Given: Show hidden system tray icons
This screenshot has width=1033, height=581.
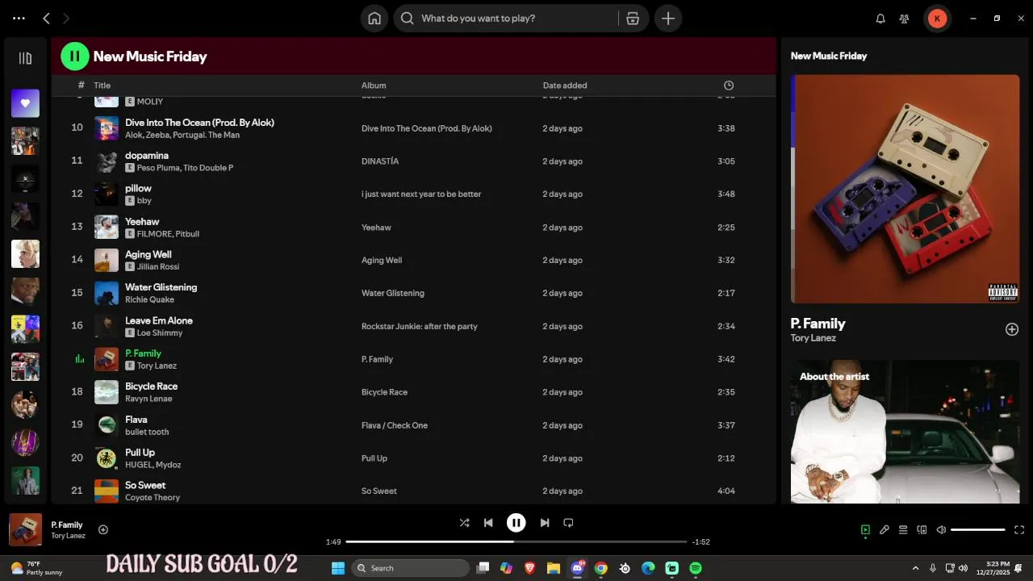Looking at the screenshot, I should tap(915, 568).
